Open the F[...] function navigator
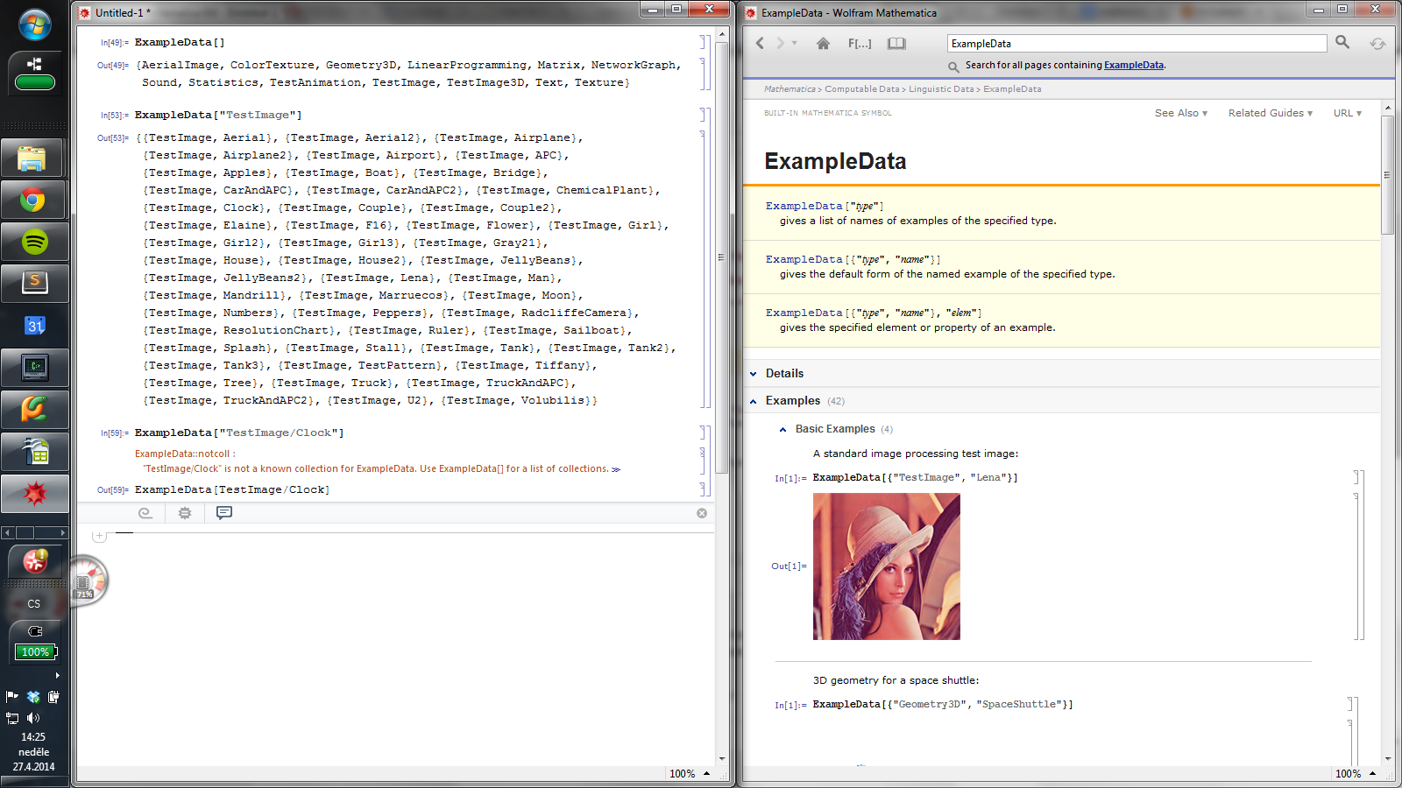Screen dimensions: 1402x788 (x=860, y=43)
